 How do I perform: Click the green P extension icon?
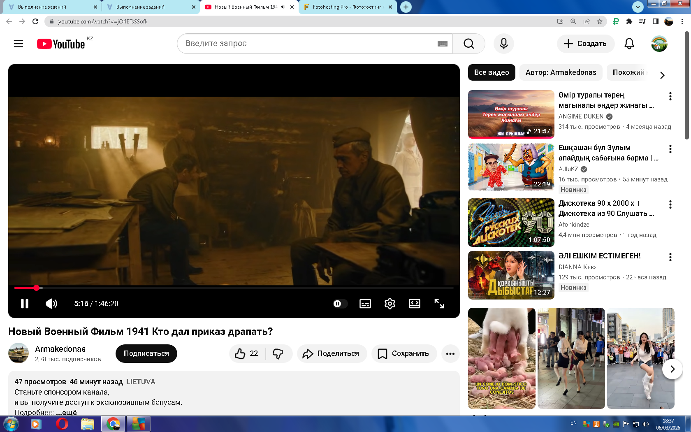pos(616,21)
